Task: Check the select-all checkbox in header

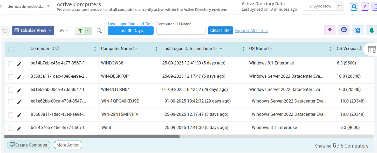Action: click(x=10, y=49)
